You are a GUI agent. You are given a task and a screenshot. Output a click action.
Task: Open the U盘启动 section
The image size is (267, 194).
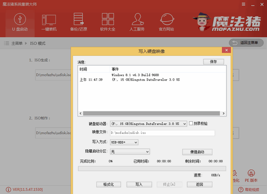click(19, 22)
